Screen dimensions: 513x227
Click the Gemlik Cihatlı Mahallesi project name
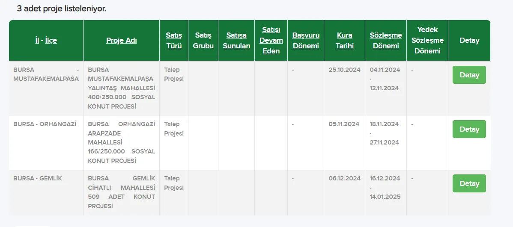(x=121, y=192)
